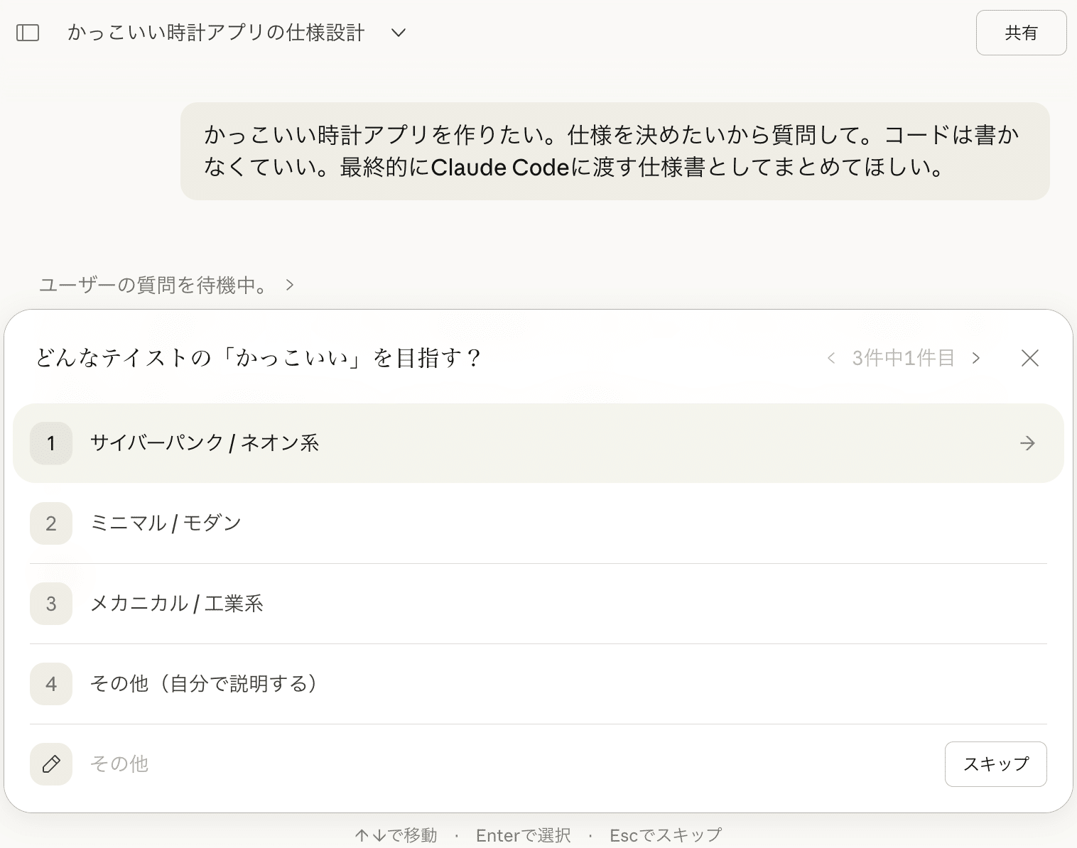
Task: Pick the メカニカル / 工業系 option
Action: (x=176, y=604)
